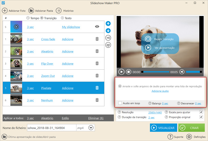Toggle visibility of My slideshow title slide

coord(97,27)
